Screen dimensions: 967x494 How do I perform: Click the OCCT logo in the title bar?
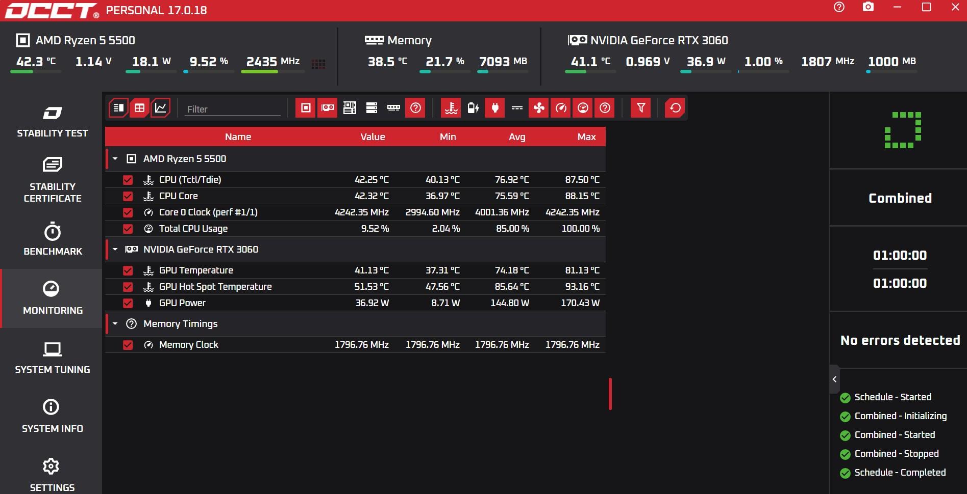click(x=52, y=10)
